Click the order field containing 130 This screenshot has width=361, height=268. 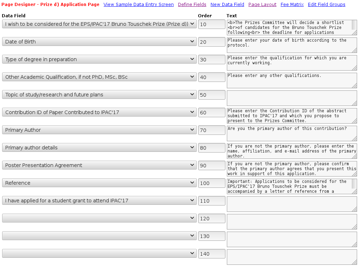point(212,236)
